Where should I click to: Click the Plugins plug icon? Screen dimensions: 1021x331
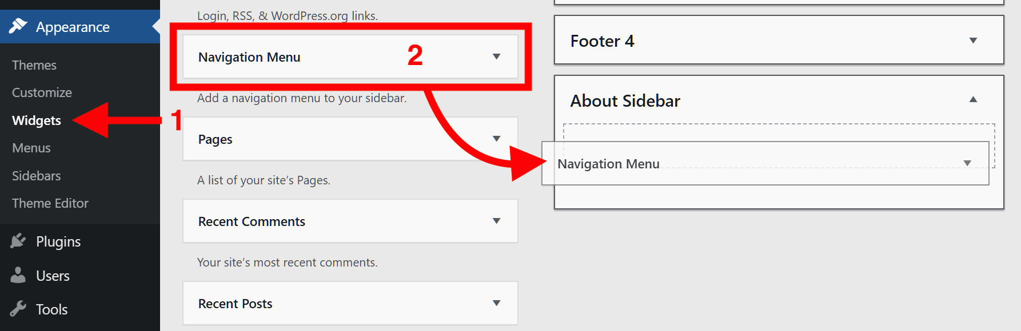18,241
